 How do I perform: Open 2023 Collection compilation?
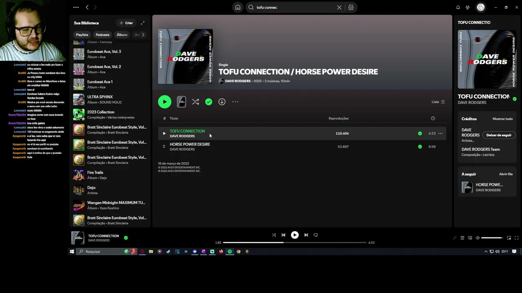click(x=109, y=114)
